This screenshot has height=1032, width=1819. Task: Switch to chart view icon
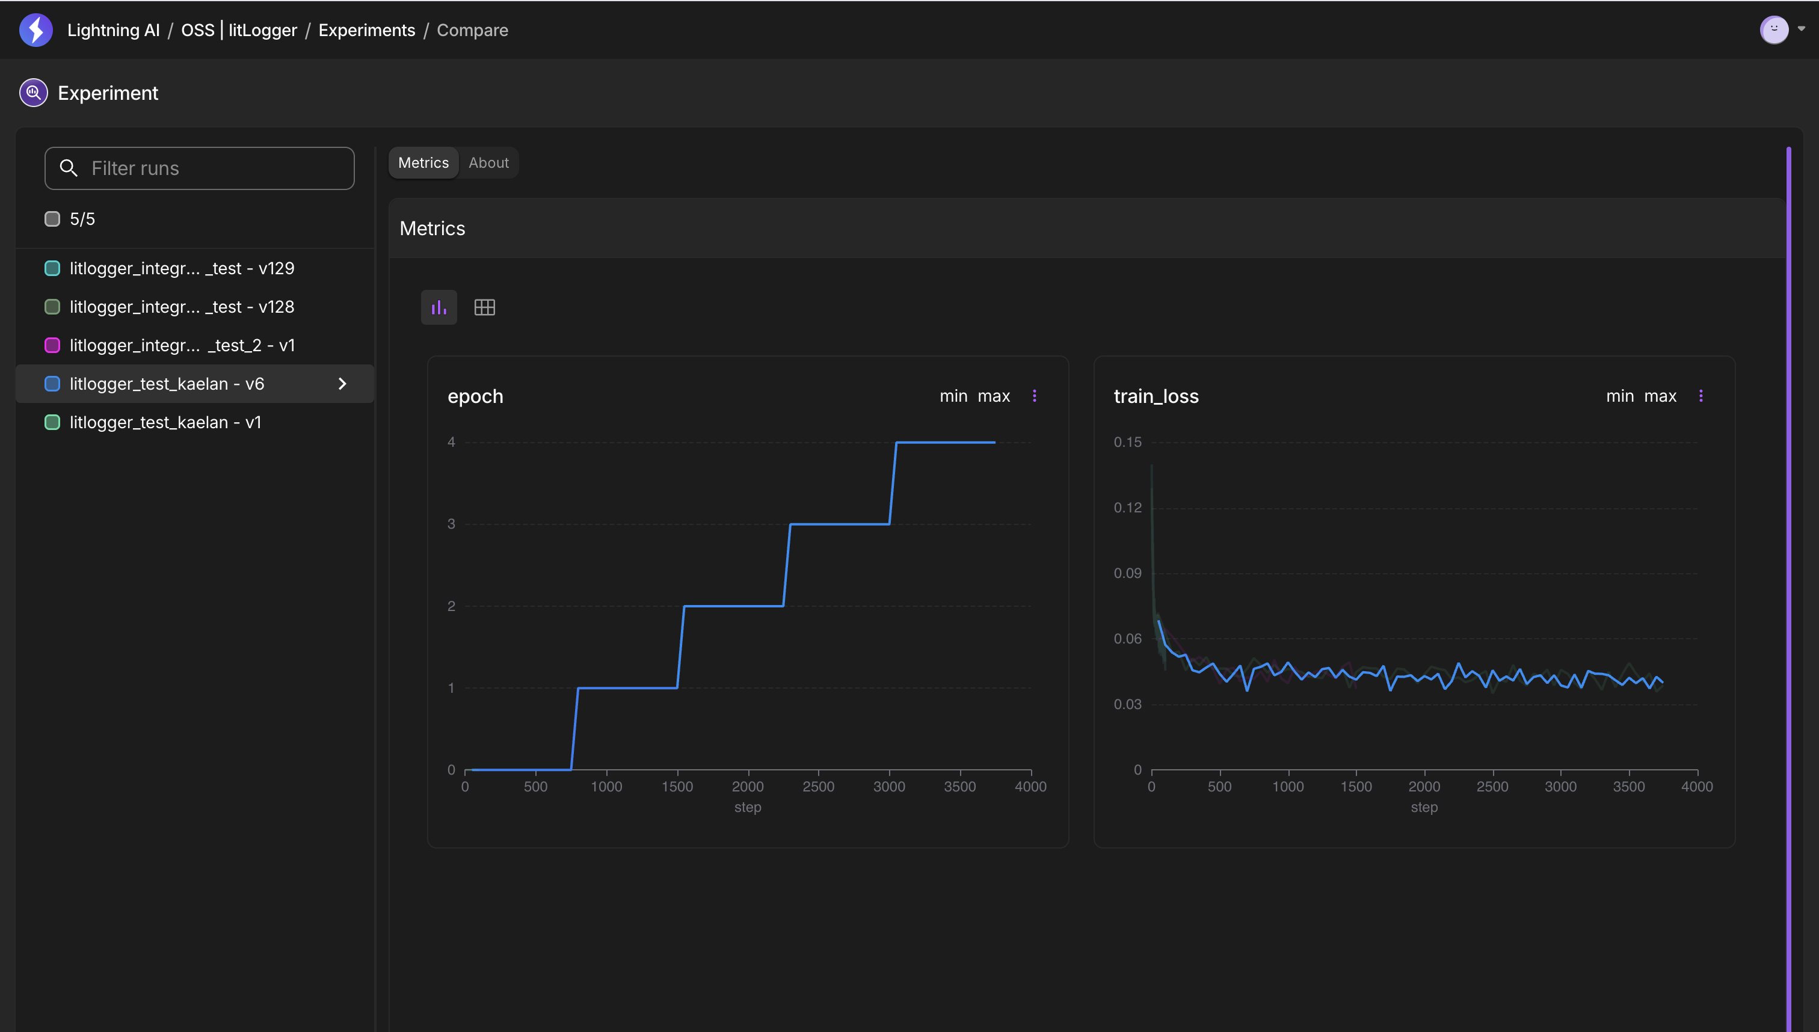tap(439, 307)
